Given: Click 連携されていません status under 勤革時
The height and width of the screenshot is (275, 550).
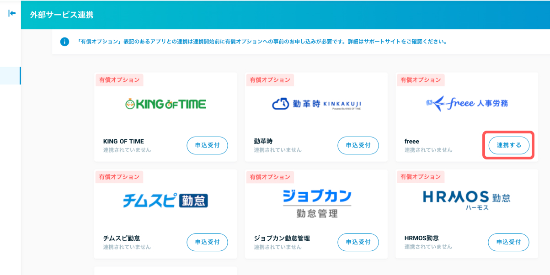Looking at the screenshot, I should pyautogui.click(x=278, y=150).
